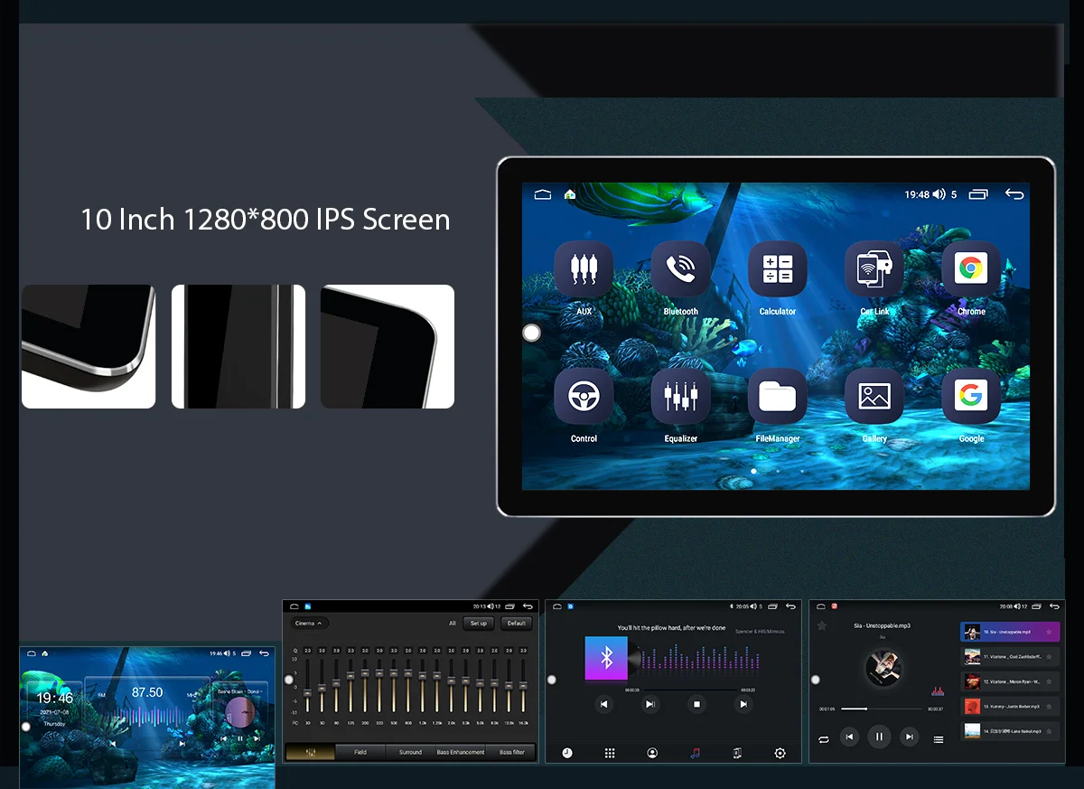
Task: Open call history clock icon in Bluetooth screen
Action: click(x=567, y=753)
